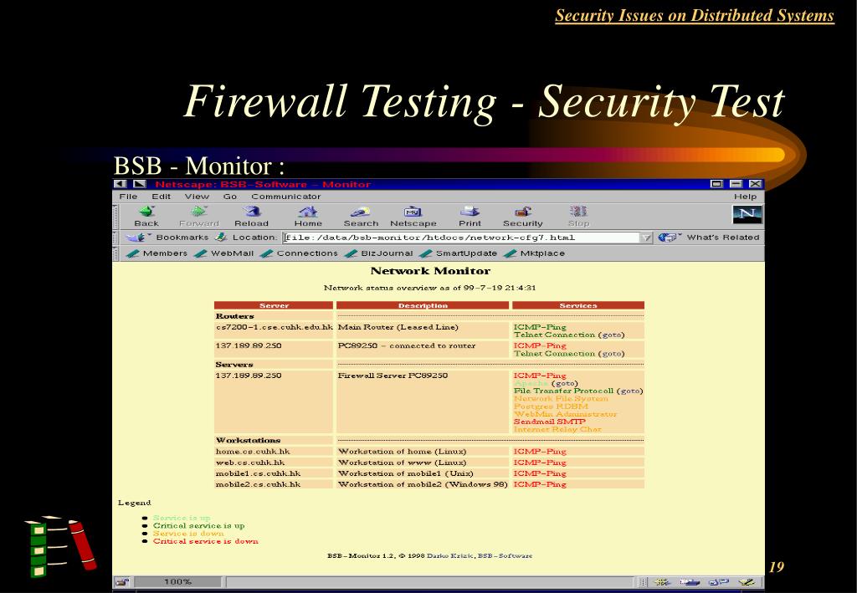Open the Security padlock icon
Image resolution: width=857 pixels, height=593 pixels.
(x=523, y=212)
